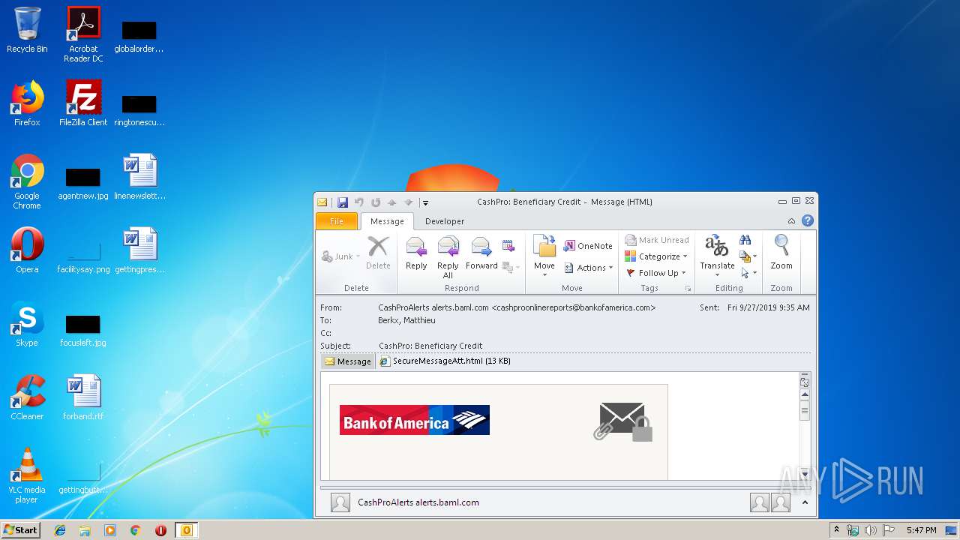Select the forband.rtf document icon
960x540 pixels.
[x=83, y=397]
